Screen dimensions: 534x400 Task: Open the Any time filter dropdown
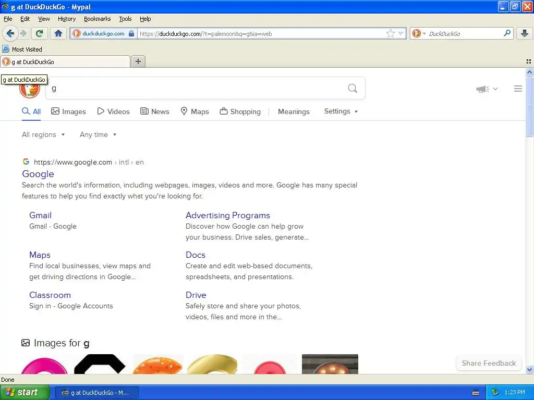[98, 135]
